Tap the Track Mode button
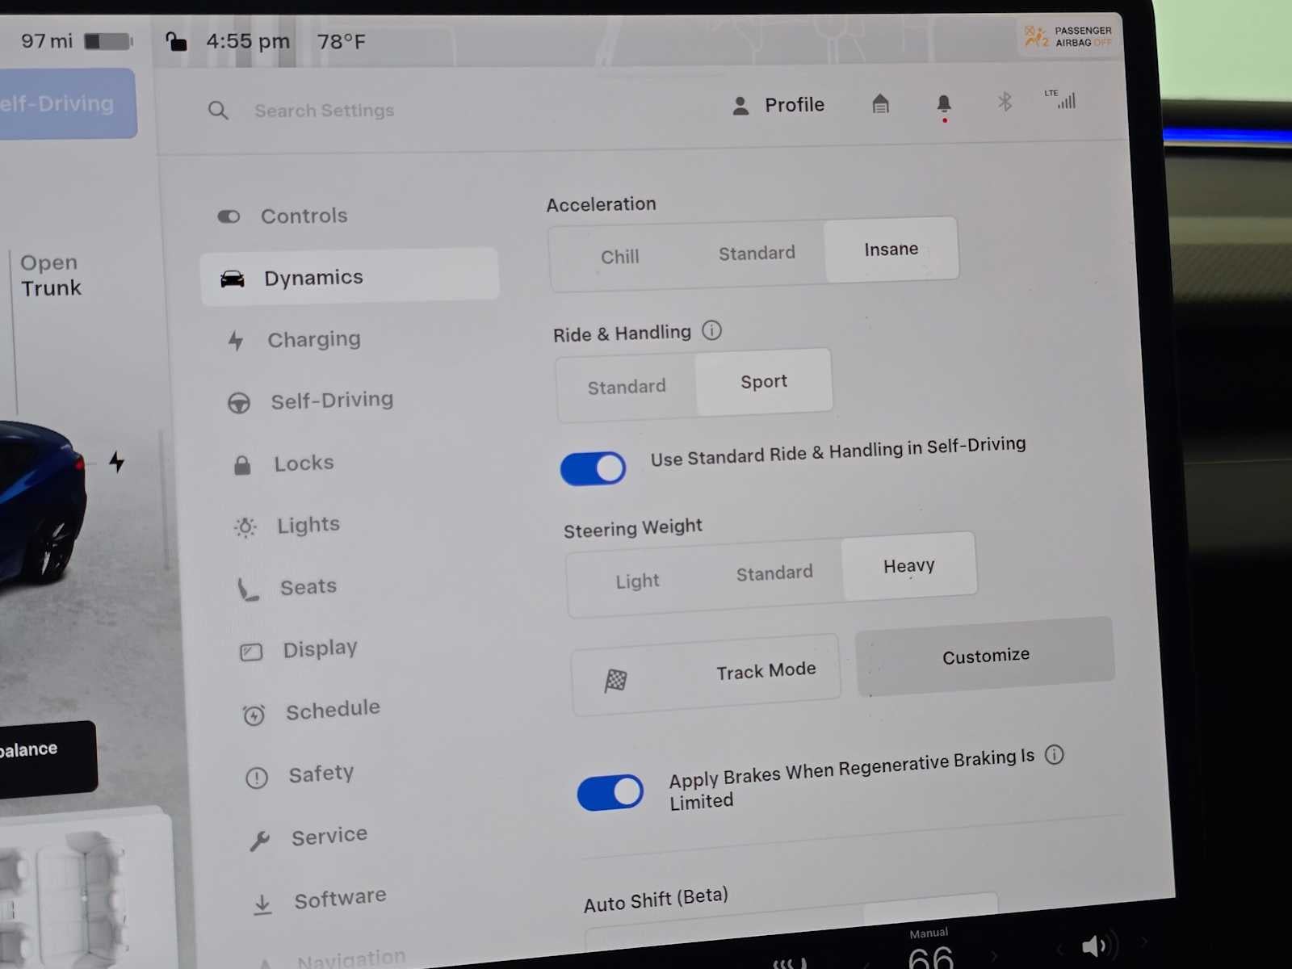 pos(706,674)
